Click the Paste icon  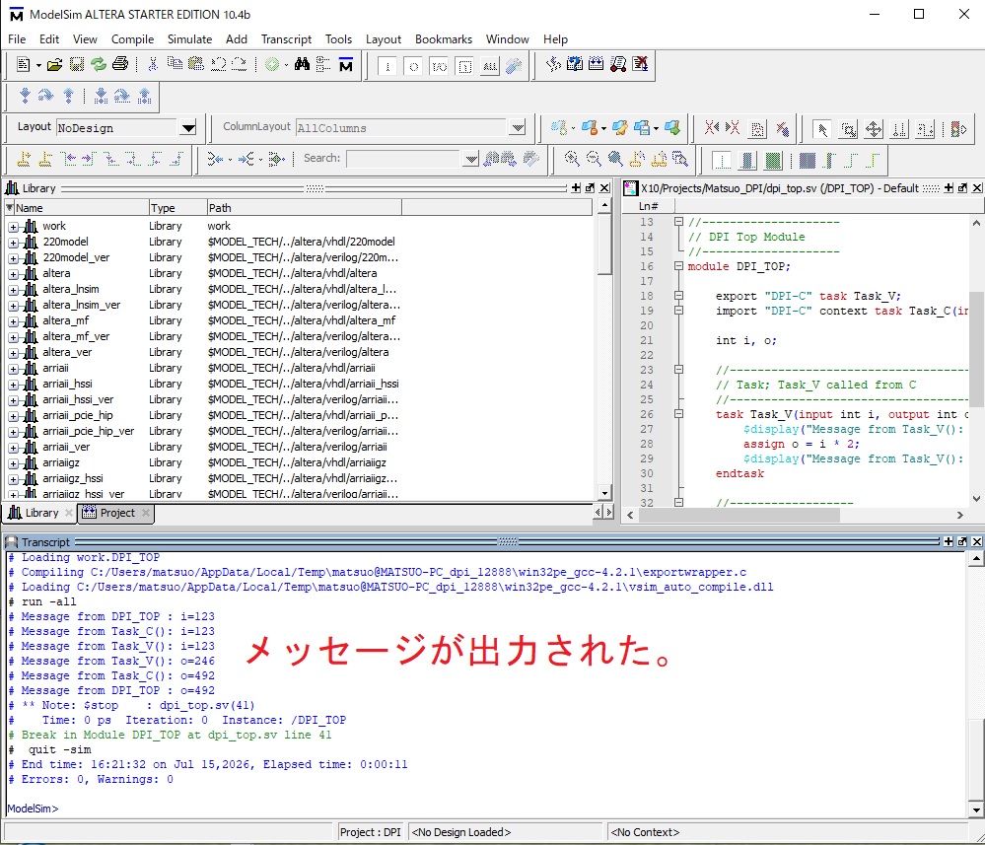196,64
